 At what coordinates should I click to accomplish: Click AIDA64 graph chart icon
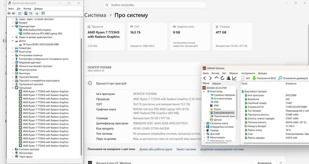[234, 78]
